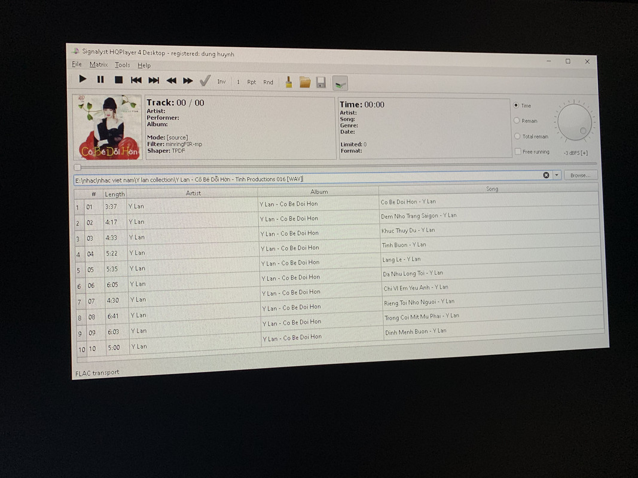
Task: Open the folder icon to load playlist
Action: pos(305,82)
